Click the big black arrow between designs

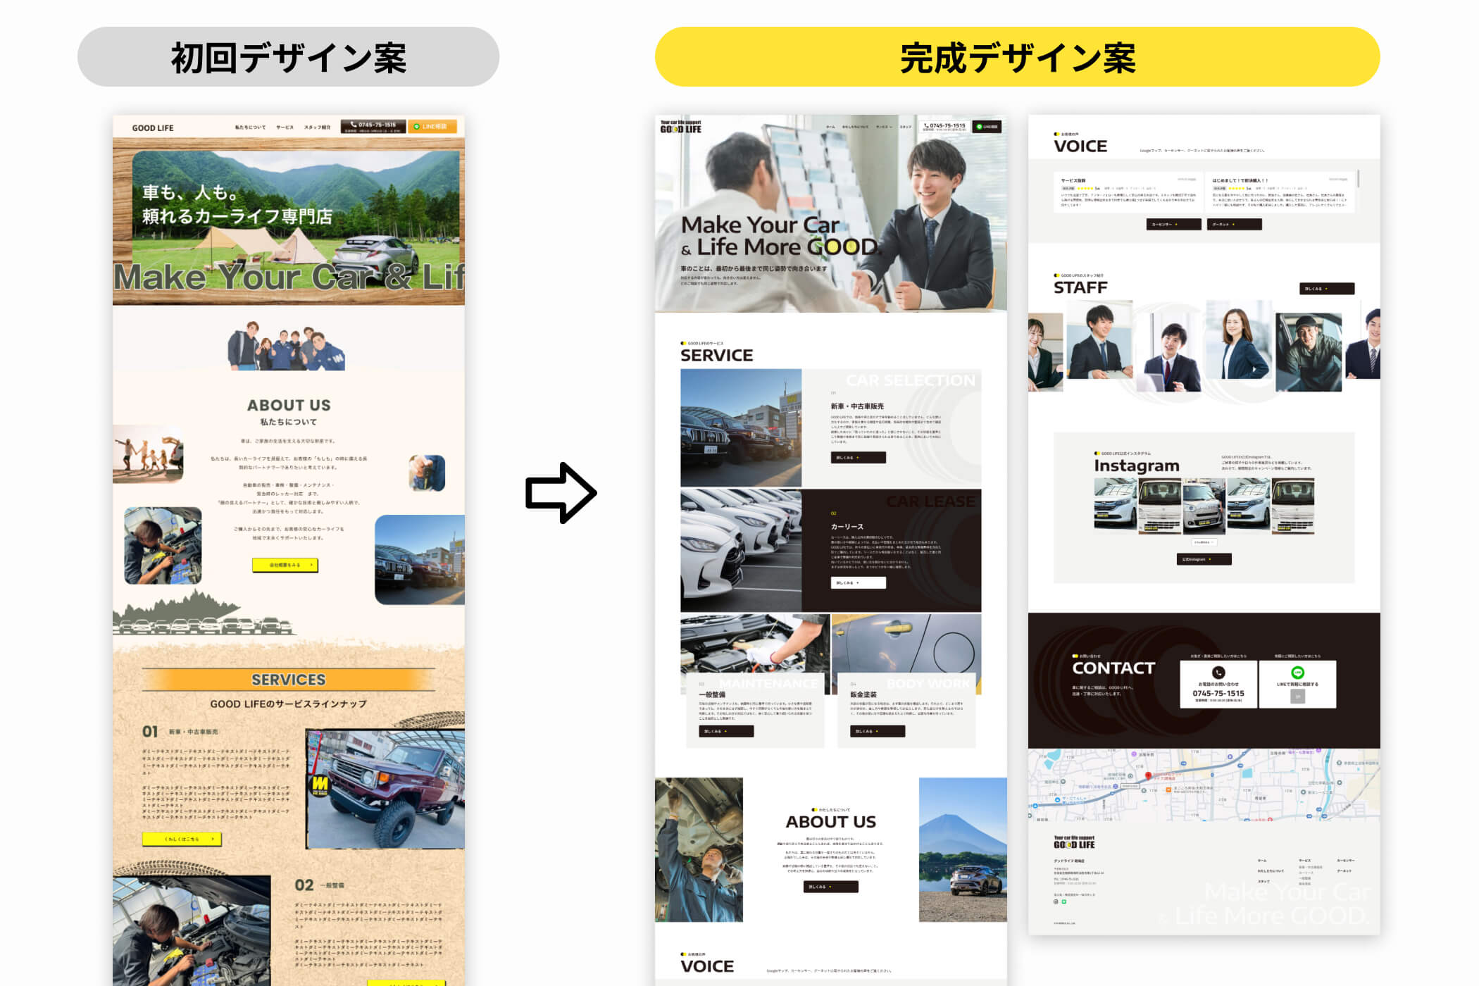pyautogui.click(x=561, y=492)
